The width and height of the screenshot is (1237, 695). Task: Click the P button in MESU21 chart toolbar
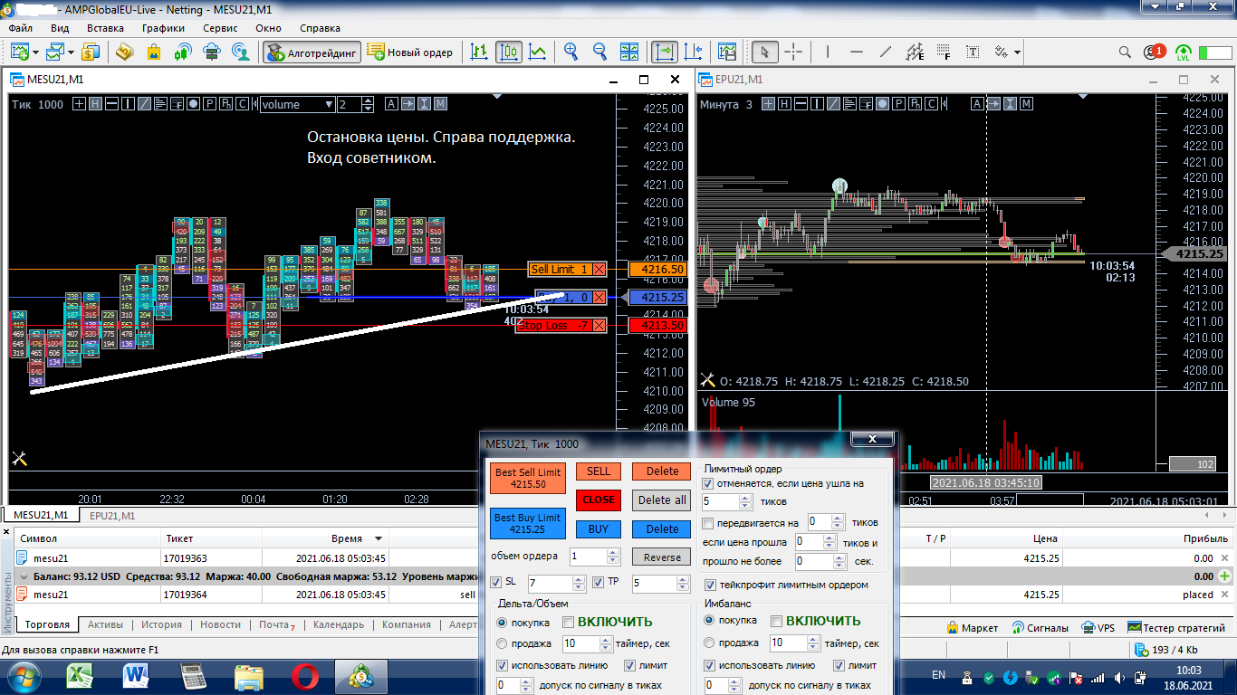209,104
